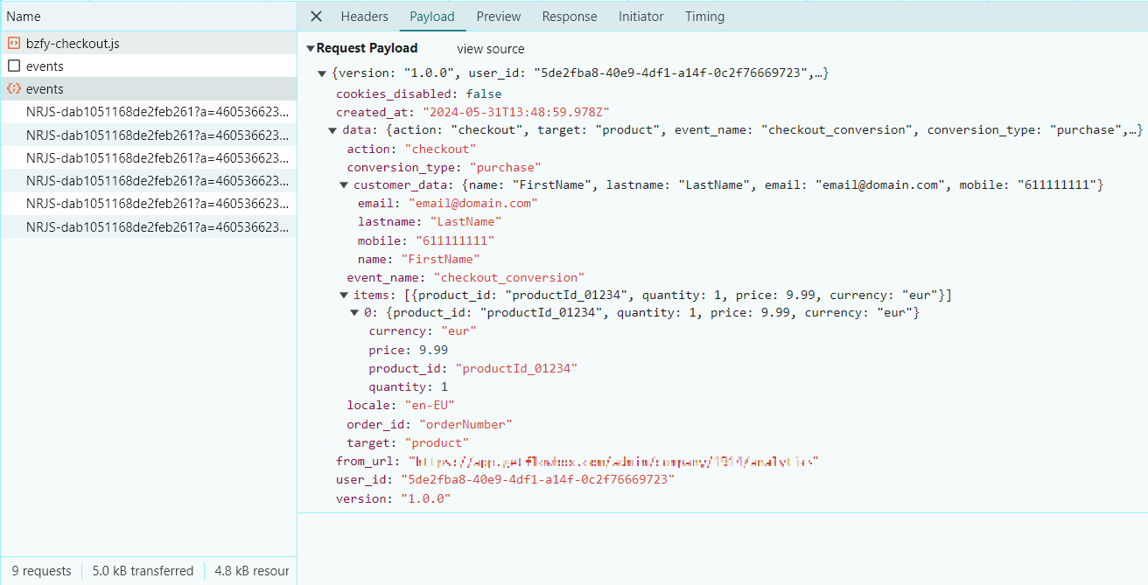Close the request details panel
Screen dimensions: 1148x585
coord(317,17)
